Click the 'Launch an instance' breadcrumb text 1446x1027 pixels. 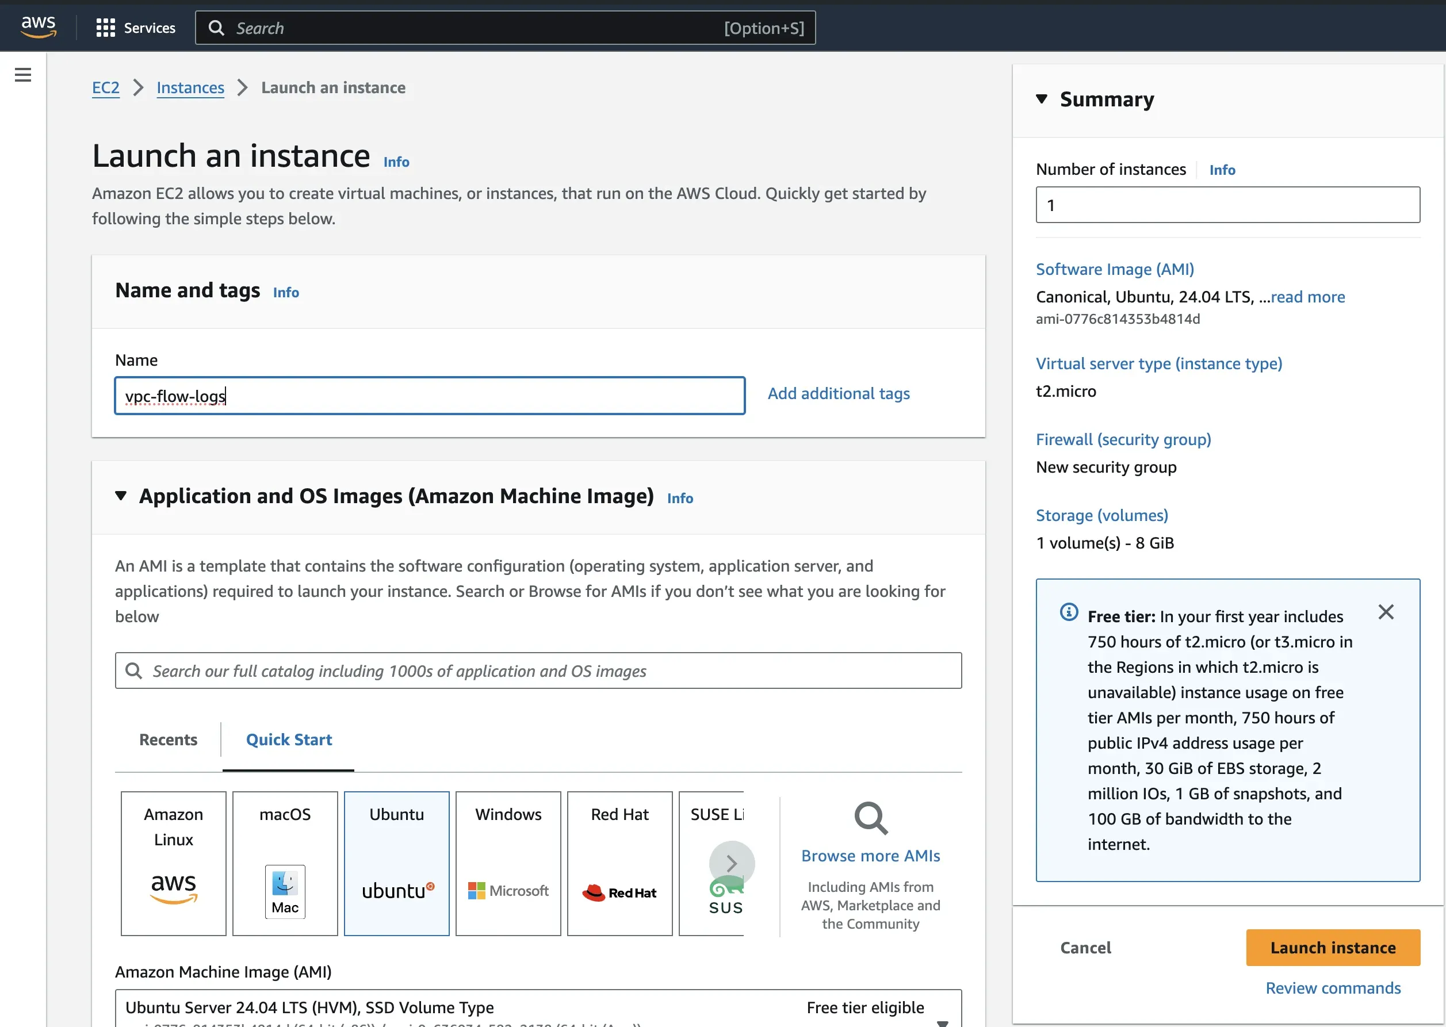point(334,87)
